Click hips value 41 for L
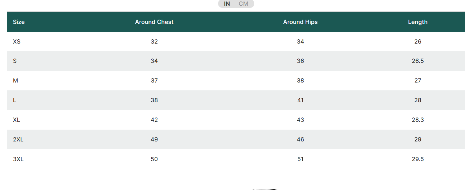 301,100
